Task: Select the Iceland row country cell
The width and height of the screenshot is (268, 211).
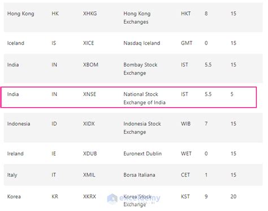Action: pyautogui.click(x=16, y=43)
